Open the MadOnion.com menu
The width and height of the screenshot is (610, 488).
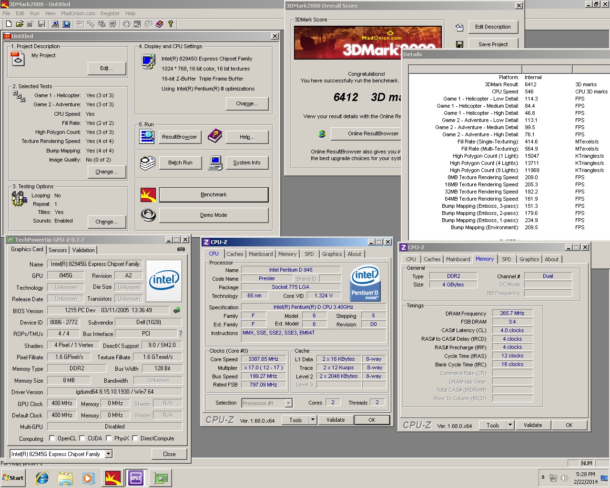[x=78, y=13]
